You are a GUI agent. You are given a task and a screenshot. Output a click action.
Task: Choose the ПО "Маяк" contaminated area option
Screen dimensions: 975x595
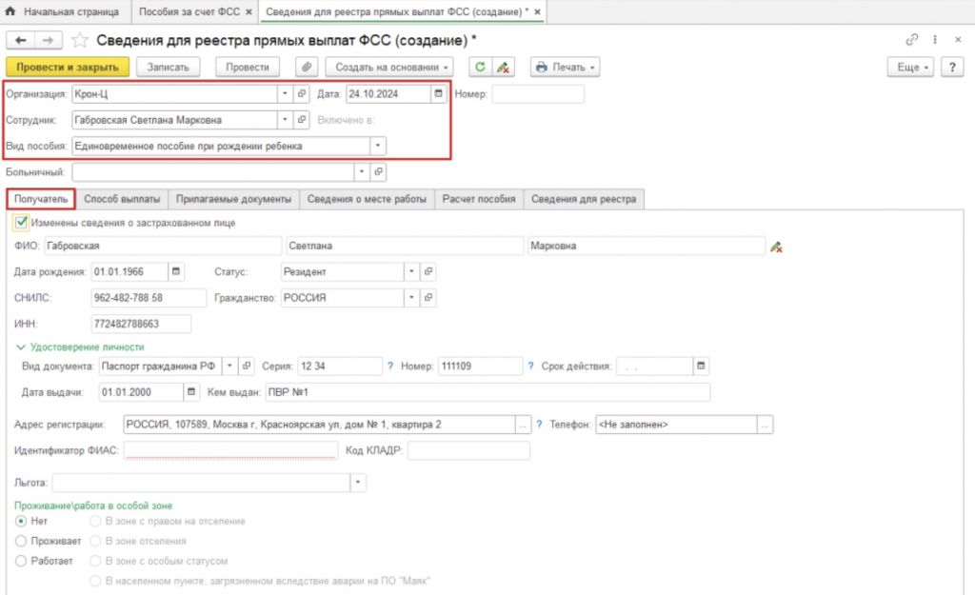[95, 581]
